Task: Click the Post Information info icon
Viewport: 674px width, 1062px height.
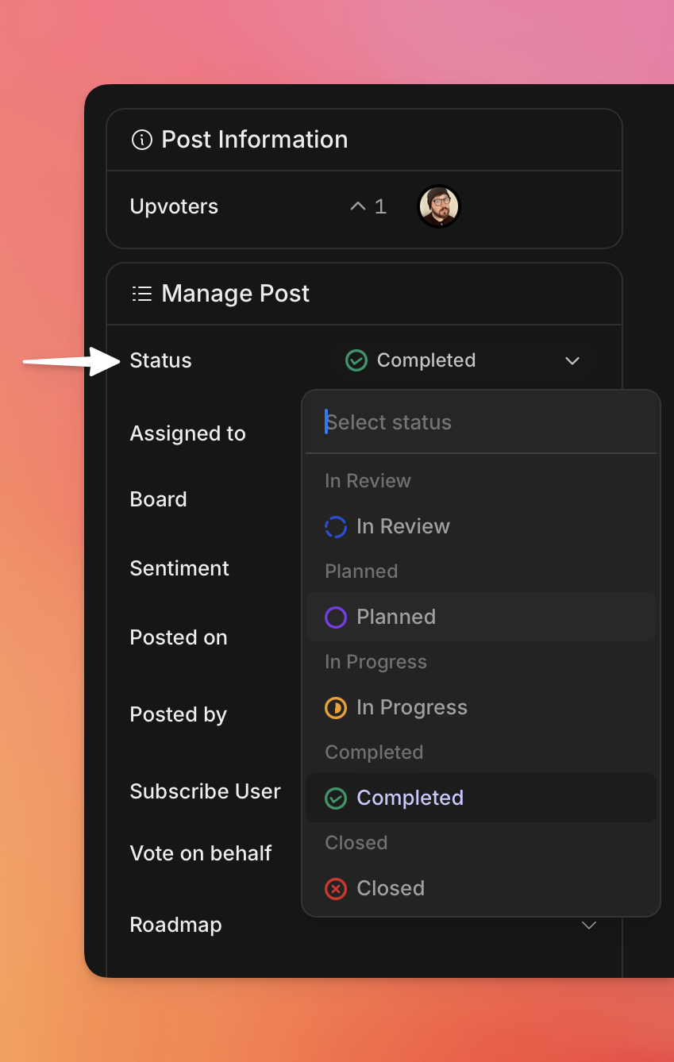Action: 141,140
